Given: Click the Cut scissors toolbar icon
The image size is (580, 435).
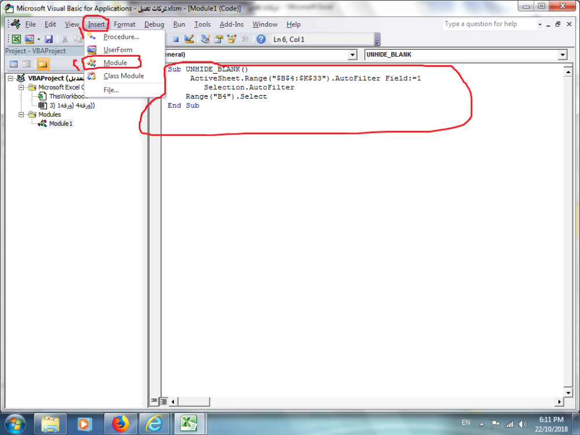Looking at the screenshot, I should point(65,39).
